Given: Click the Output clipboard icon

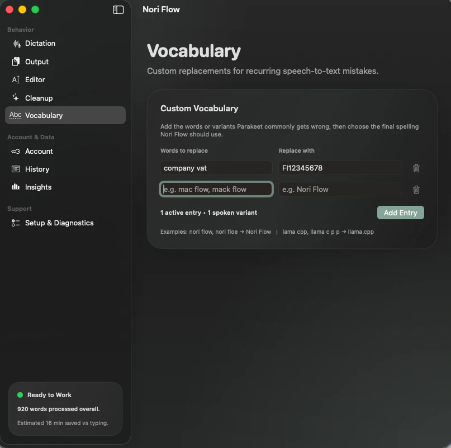Looking at the screenshot, I should click(16, 62).
